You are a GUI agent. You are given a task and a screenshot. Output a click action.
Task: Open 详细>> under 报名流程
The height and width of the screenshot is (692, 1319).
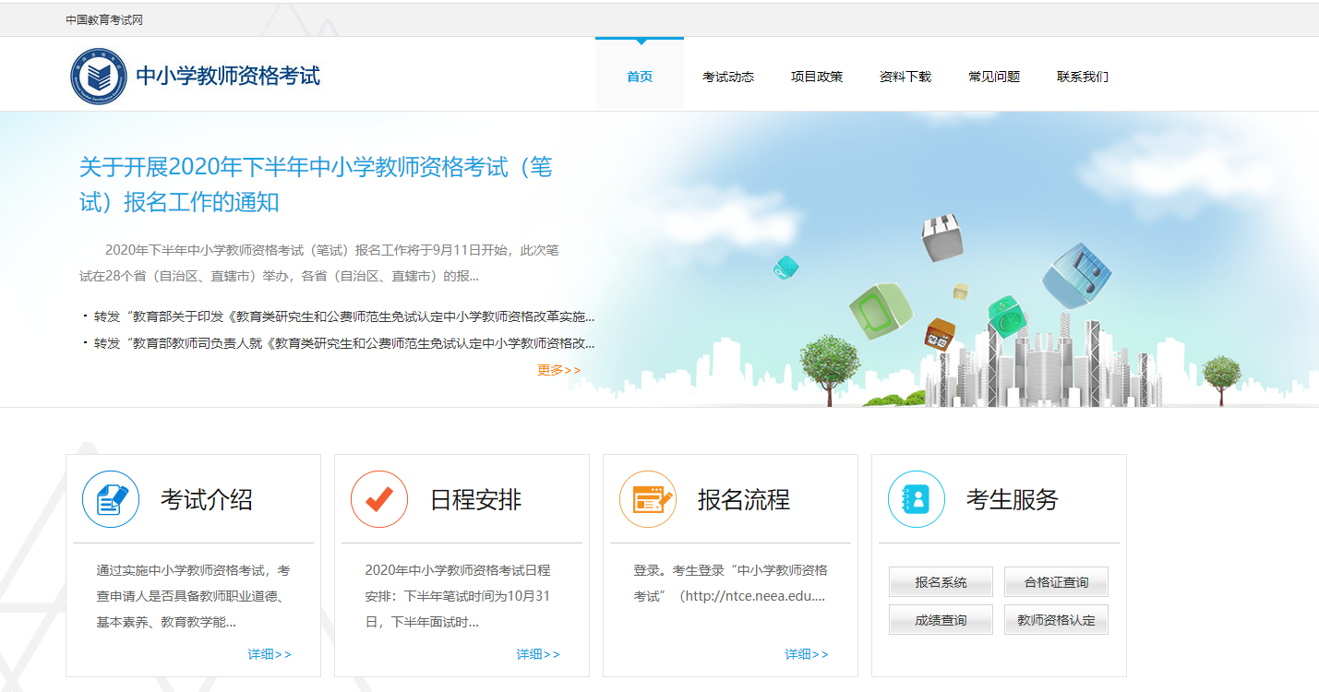[x=807, y=654]
